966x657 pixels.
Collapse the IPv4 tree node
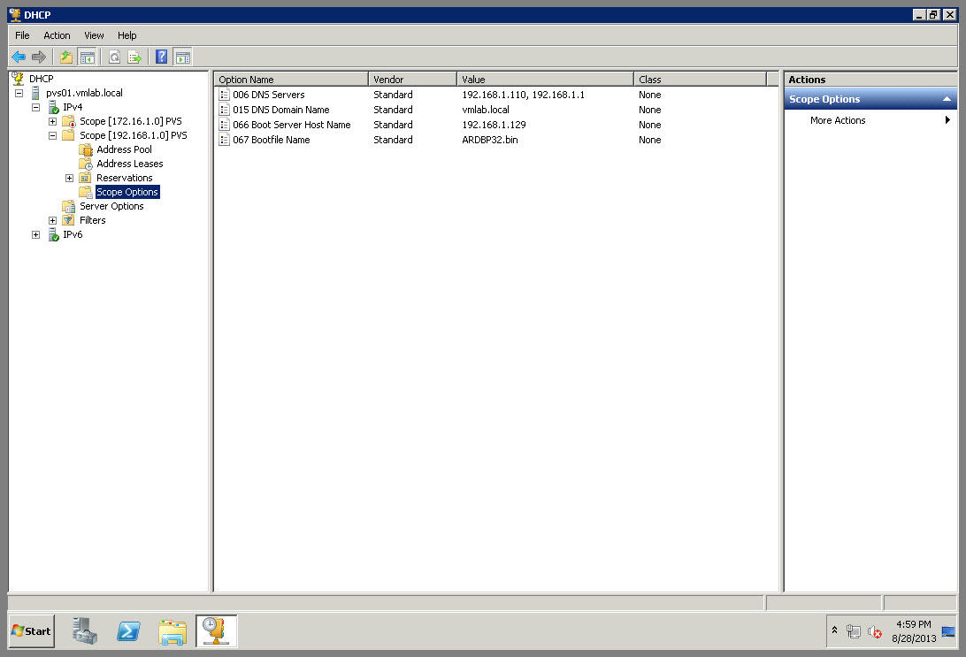35,107
